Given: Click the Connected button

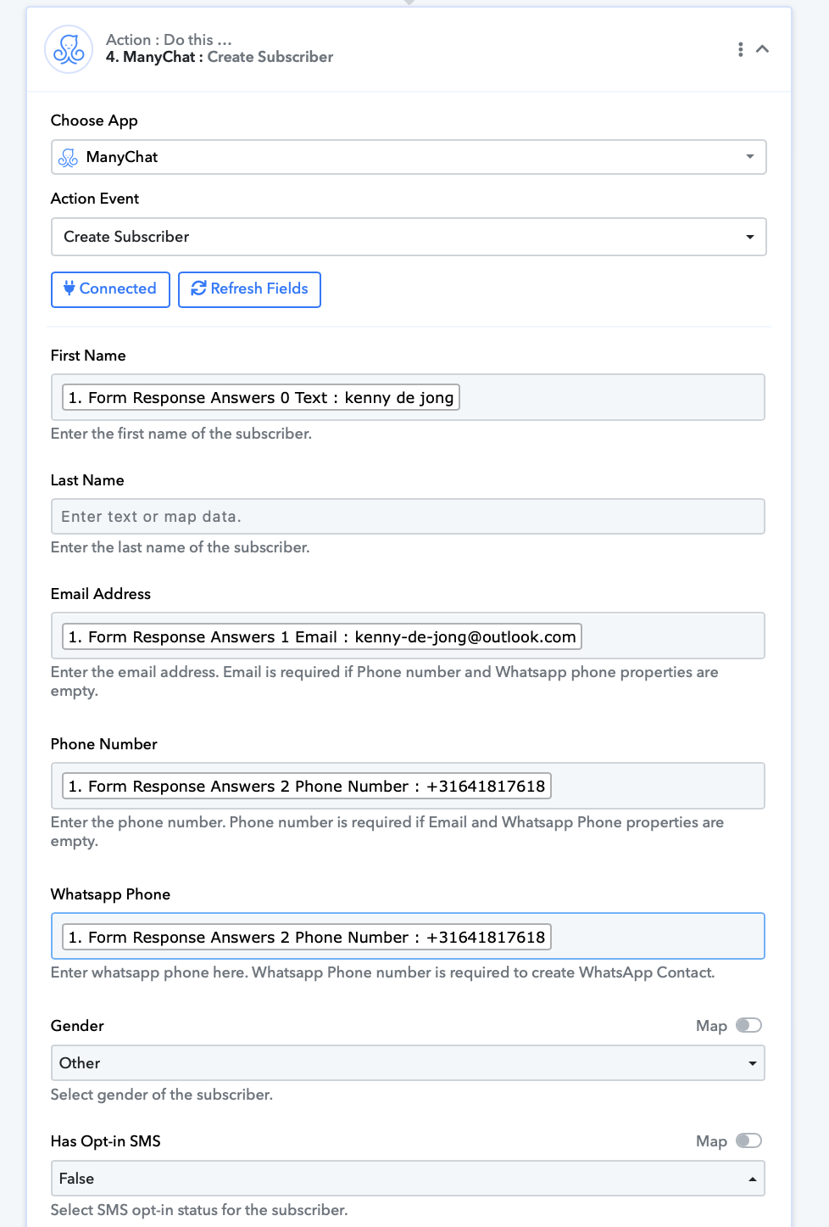Looking at the screenshot, I should tap(110, 289).
